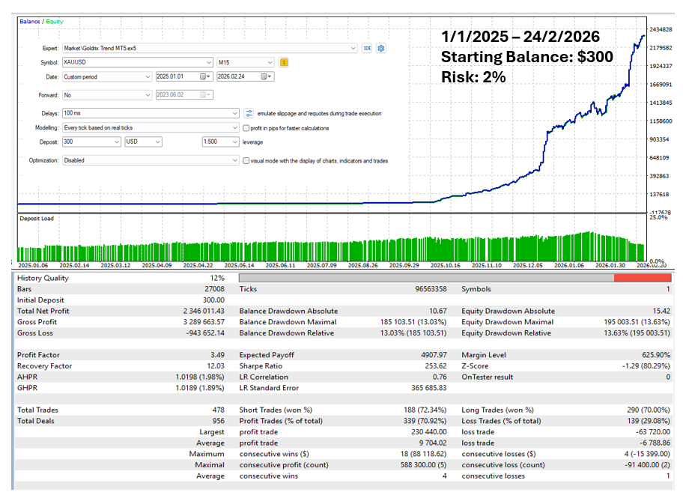Open the Optimization Disabled dropdown
The image size is (683, 498).
pyautogui.click(x=234, y=160)
